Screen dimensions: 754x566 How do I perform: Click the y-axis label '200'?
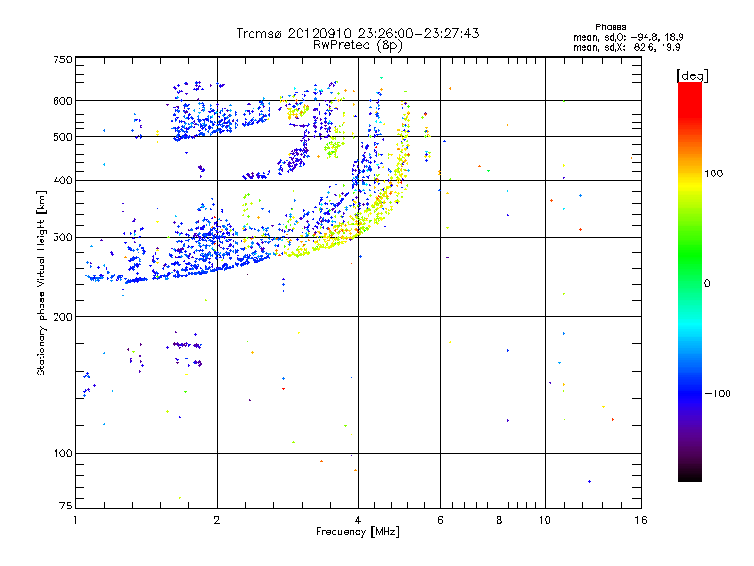(x=62, y=317)
